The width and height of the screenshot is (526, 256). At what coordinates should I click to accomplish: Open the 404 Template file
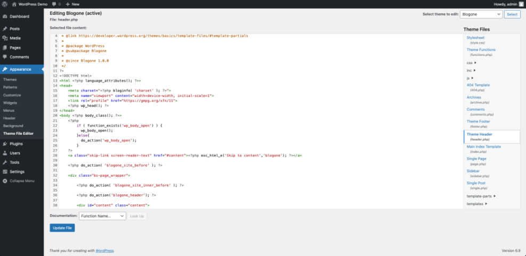pyautogui.click(x=478, y=85)
